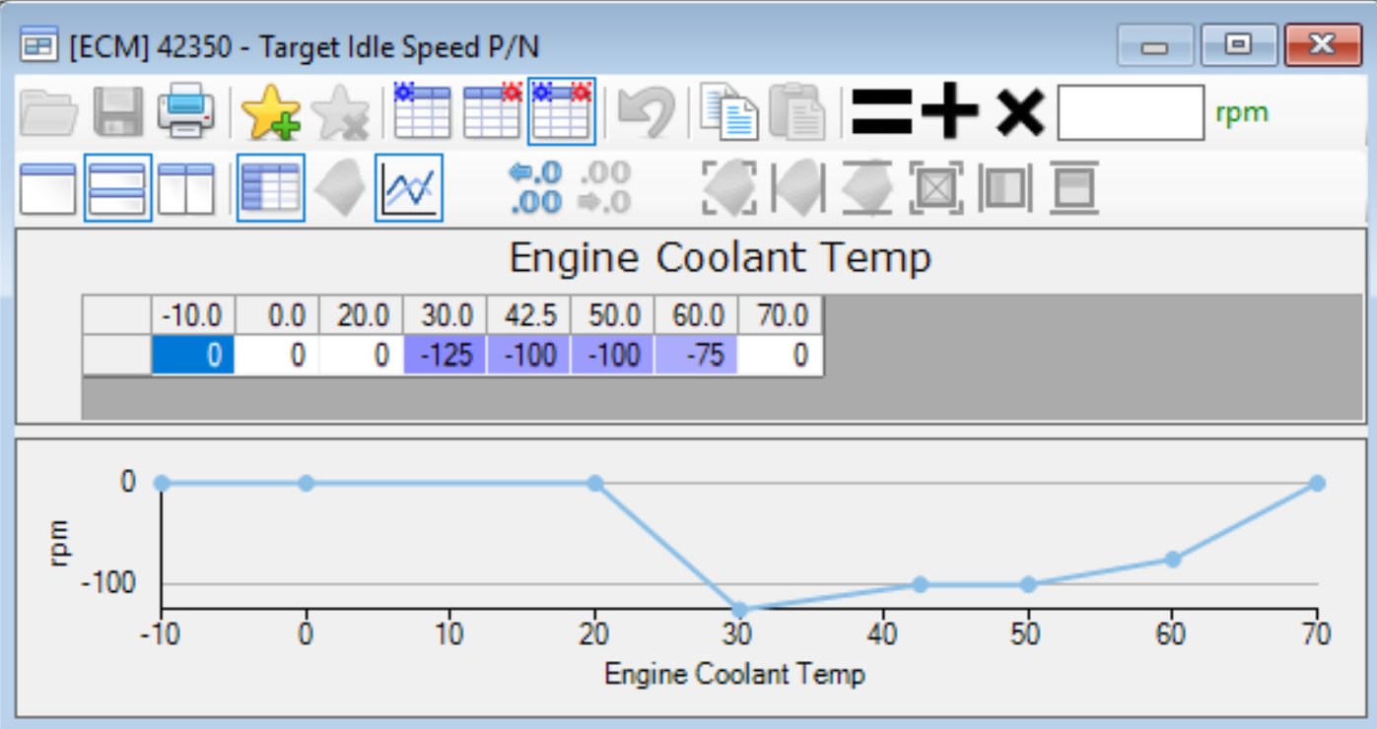Select the 0 cell under 0.0
Screen dimensions: 1377x729
(x=277, y=355)
